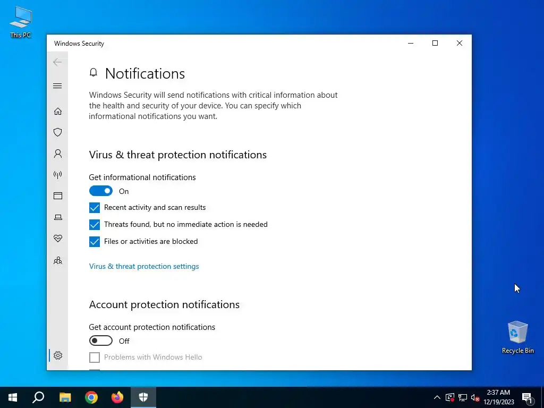544x408 pixels.
Task: Go to Home in the sidebar
Action: 57,111
